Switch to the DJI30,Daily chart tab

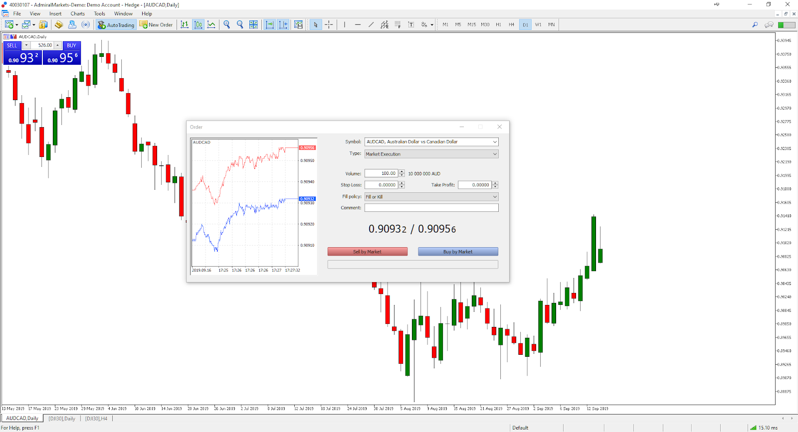click(x=62, y=419)
